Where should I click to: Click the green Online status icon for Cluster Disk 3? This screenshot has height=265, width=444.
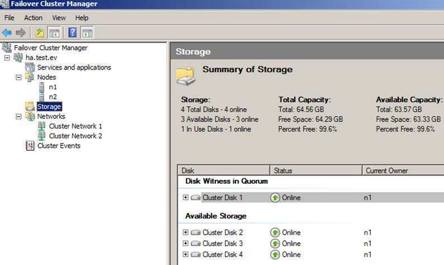[x=275, y=244]
